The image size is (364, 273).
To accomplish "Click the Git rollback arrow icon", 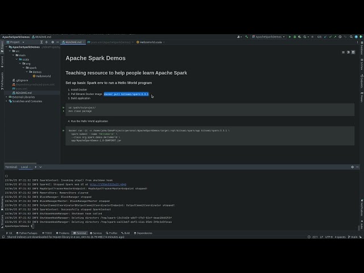I will pos(345,36).
